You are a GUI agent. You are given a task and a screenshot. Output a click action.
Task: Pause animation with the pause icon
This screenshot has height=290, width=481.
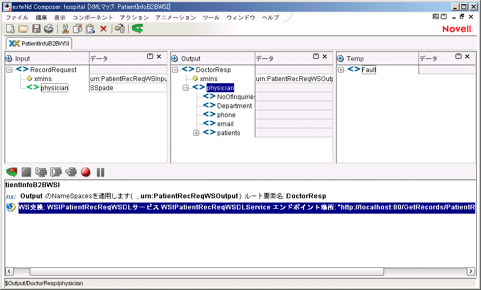(x=100, y=172)
